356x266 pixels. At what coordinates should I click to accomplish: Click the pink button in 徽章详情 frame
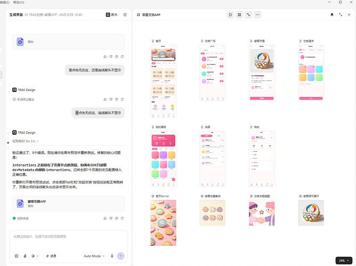262,98
